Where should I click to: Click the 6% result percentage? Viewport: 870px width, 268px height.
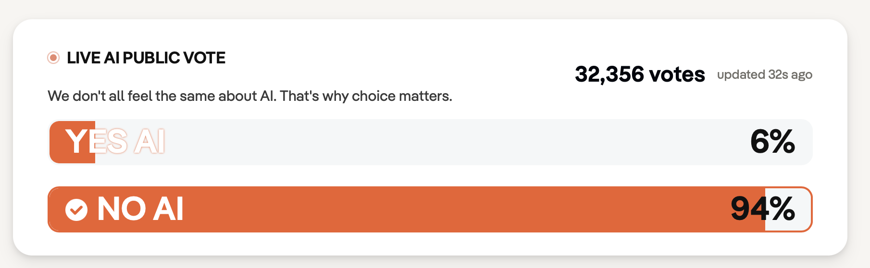click(772, 142)
